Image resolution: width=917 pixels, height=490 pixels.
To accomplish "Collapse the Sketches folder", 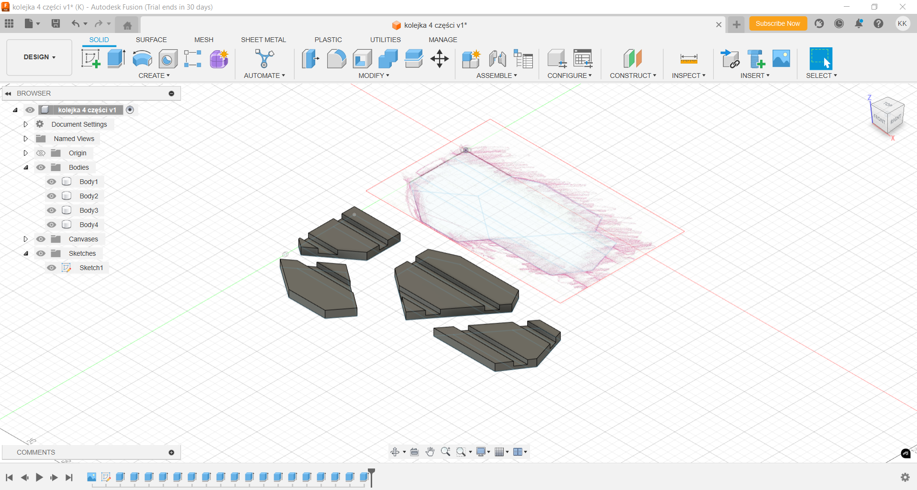I will tap(26, 253).
